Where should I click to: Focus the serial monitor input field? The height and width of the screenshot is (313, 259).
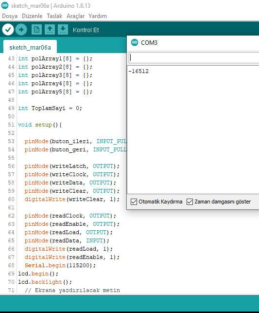click(194, 58)
